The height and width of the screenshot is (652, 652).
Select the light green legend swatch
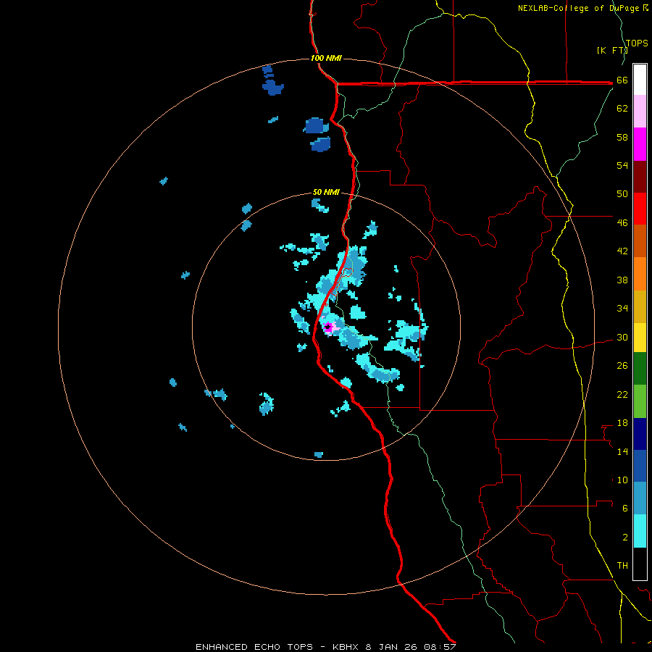[640, 401]
